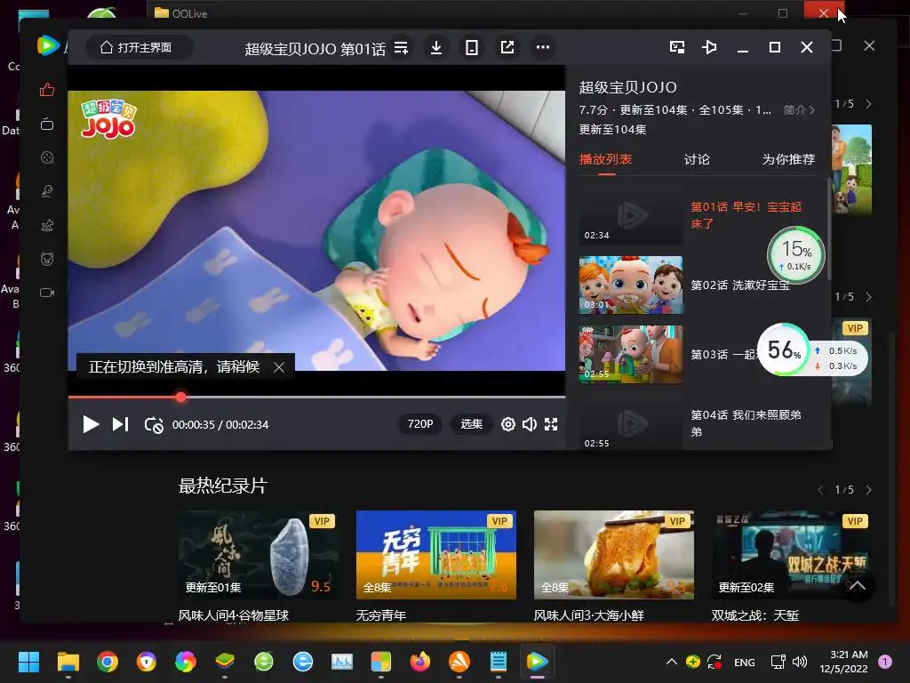Open the Notepad taskbar icon
The width and height of the screenshot is (910, 683).
tap(498, 662)
